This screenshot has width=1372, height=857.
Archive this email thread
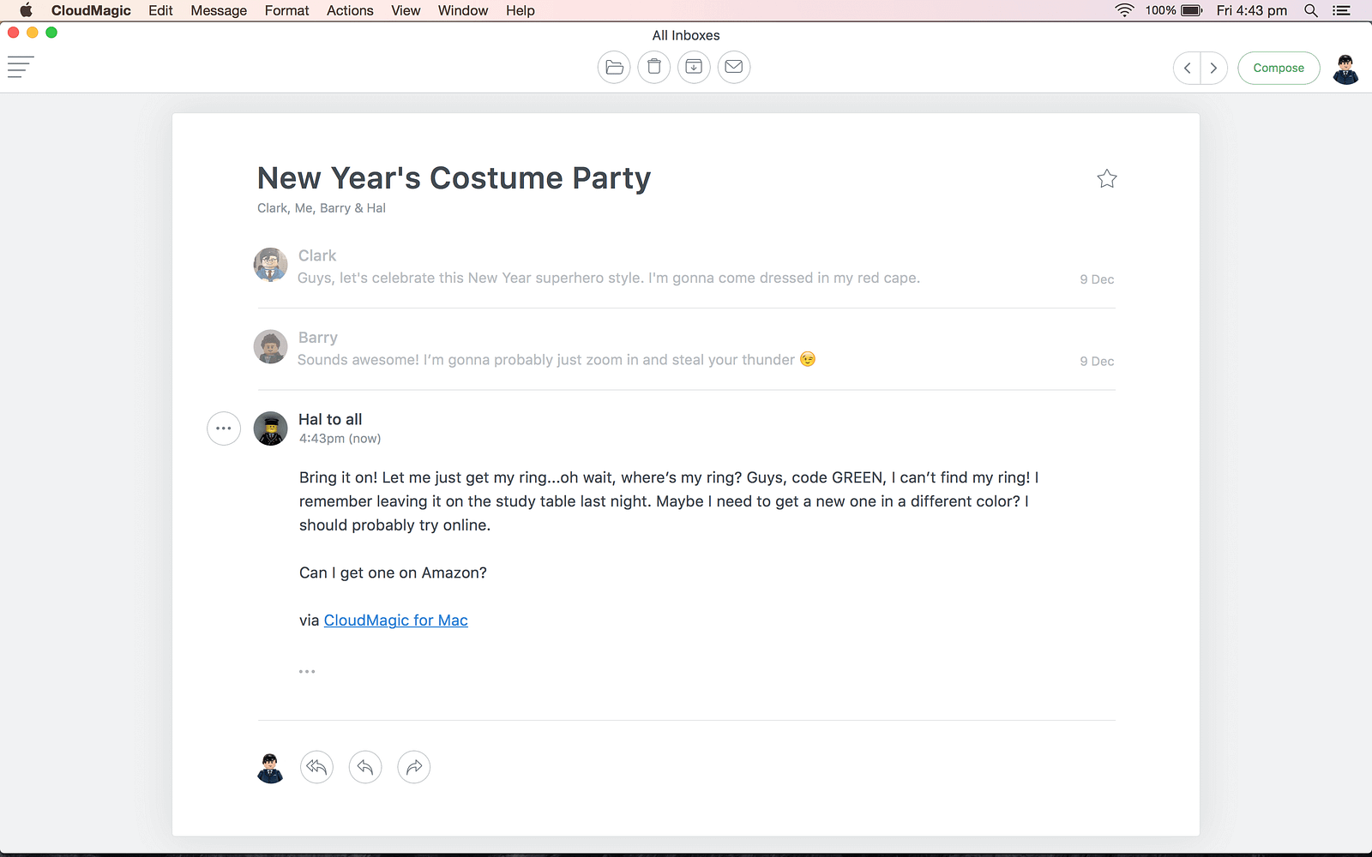point(694,67)
